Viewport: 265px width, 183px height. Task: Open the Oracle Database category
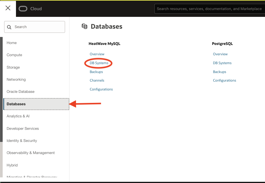pos(21,92)
